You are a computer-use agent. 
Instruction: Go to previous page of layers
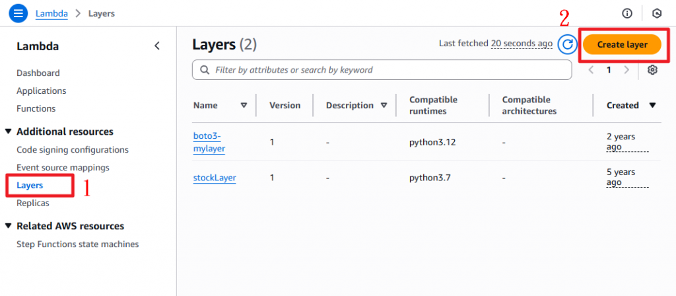pyautogui.click(x=591, y=70)
